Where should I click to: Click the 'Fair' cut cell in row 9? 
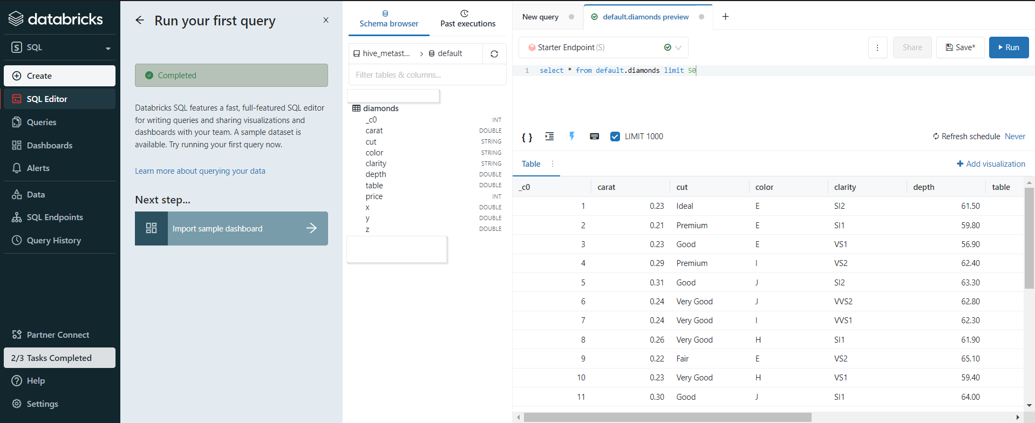[x=683, y=359]
